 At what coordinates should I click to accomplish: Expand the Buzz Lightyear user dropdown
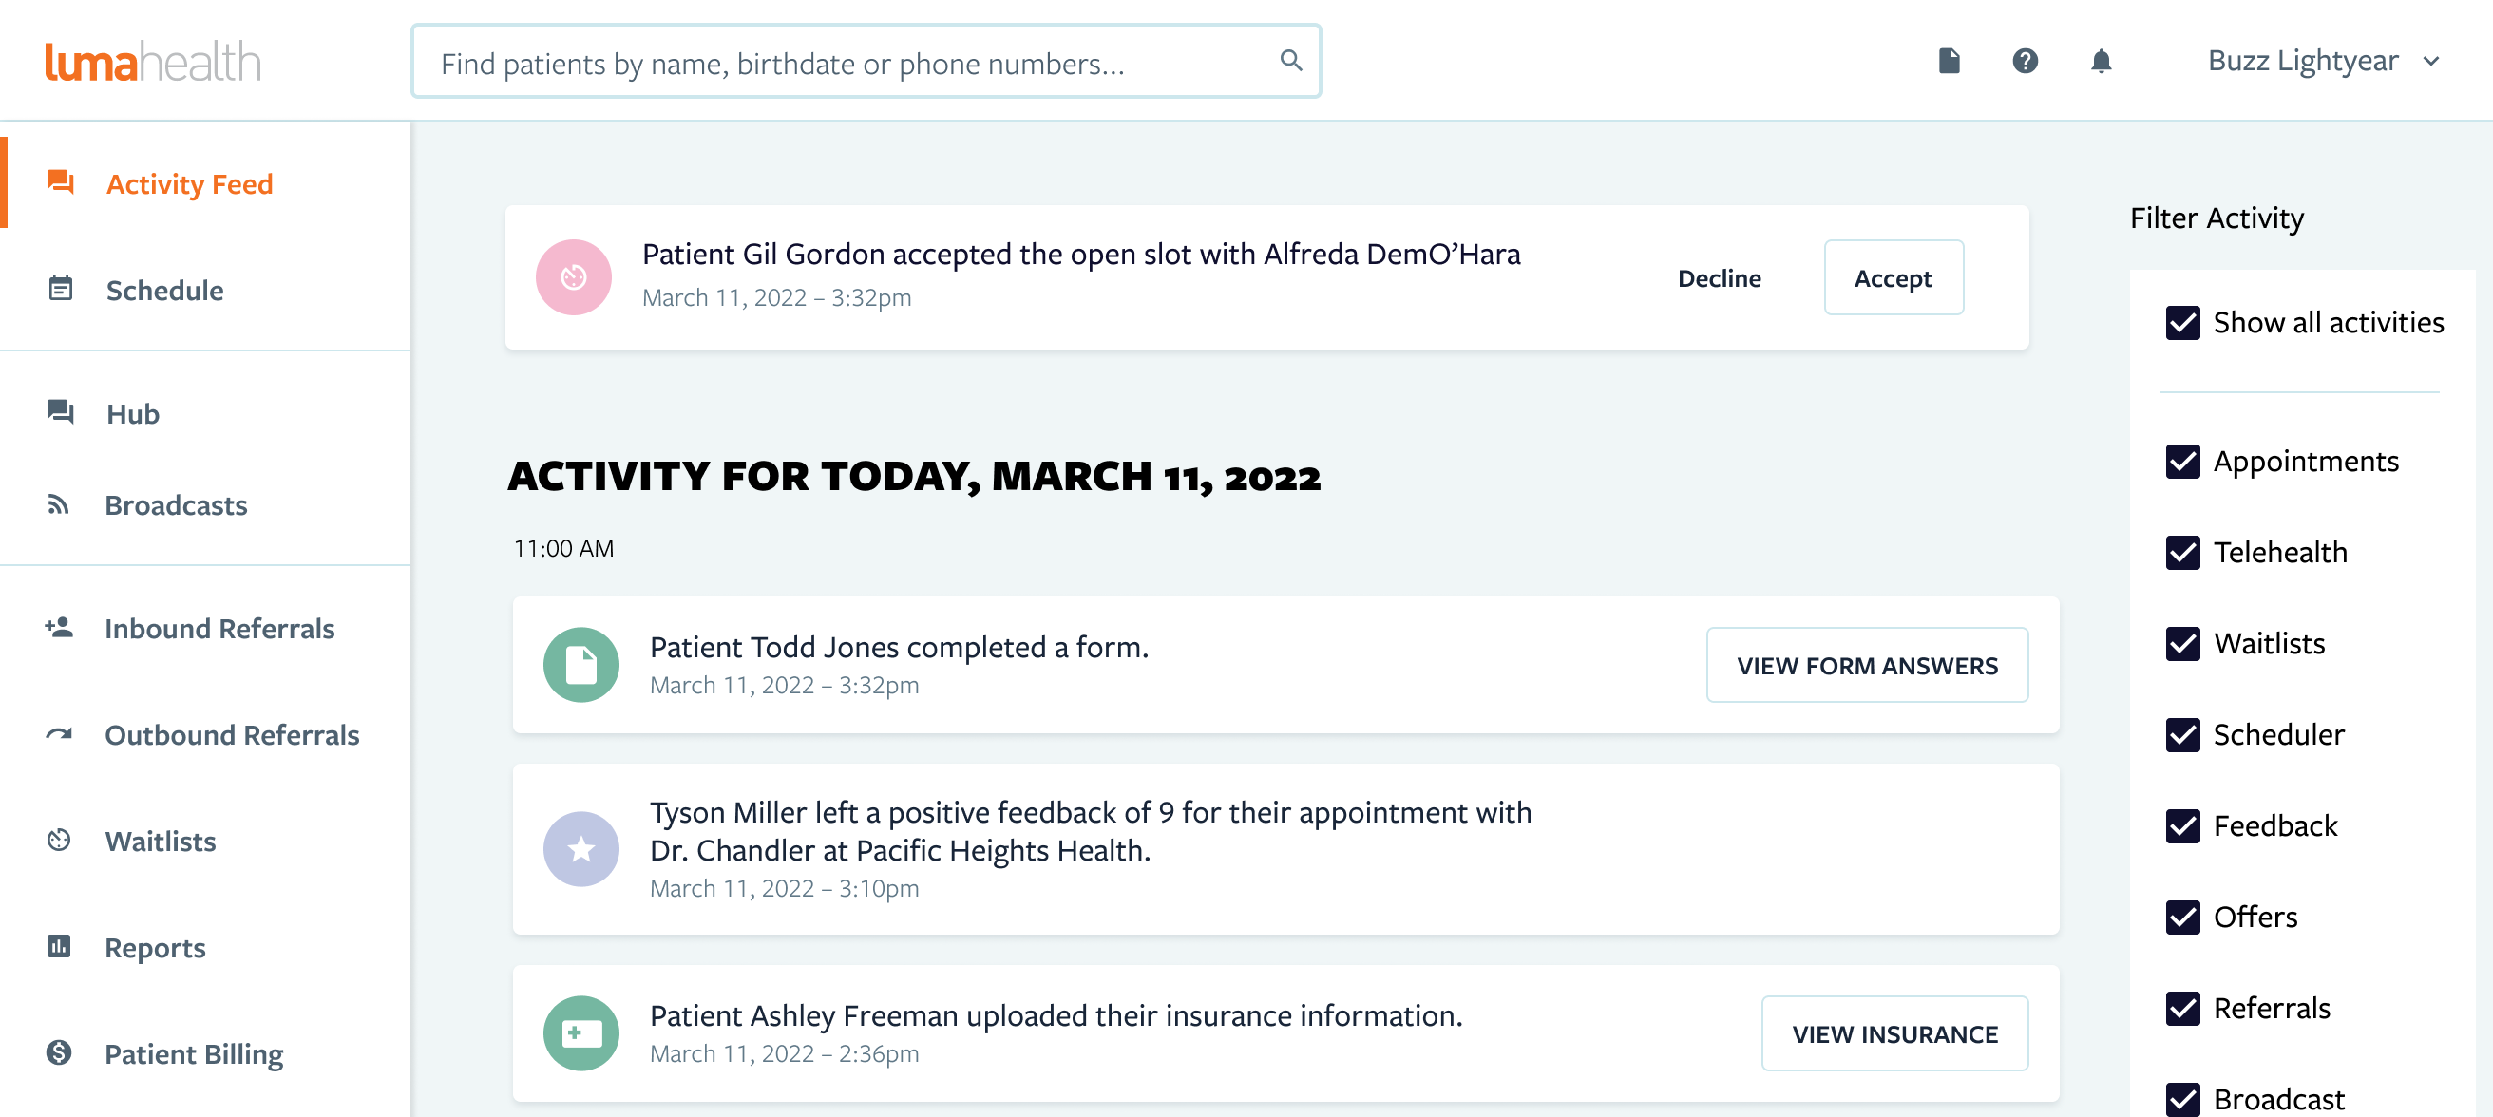[2323, 61]
